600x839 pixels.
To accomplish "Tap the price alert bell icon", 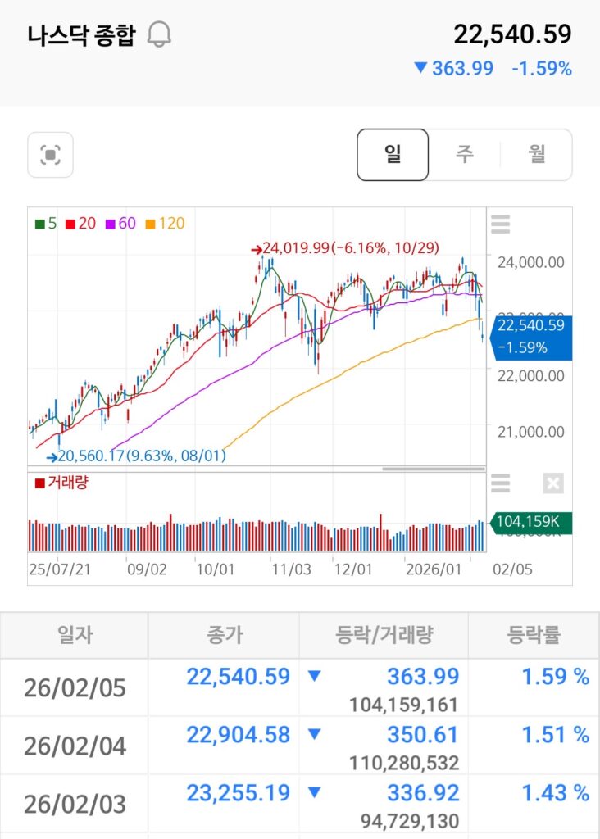I will (159, 35).
